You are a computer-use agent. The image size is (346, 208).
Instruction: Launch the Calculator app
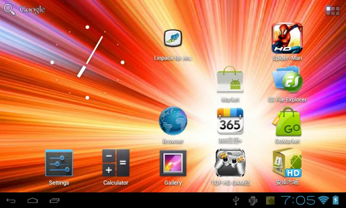click(116, 163)
